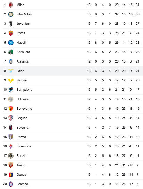This screenshot has width=143, height=189.
Task: Select the Udinese team name
Action: (23, 99)
